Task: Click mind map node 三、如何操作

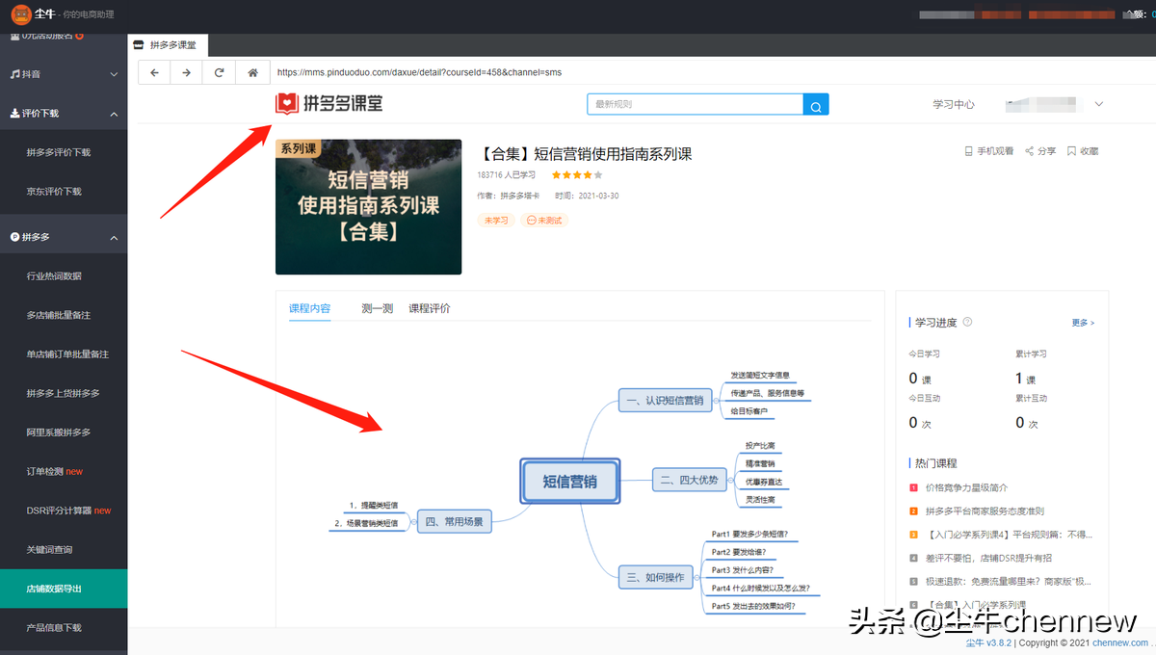Action: 656,577
